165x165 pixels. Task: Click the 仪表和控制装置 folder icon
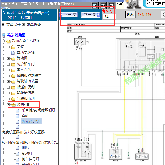coord(13,76)
